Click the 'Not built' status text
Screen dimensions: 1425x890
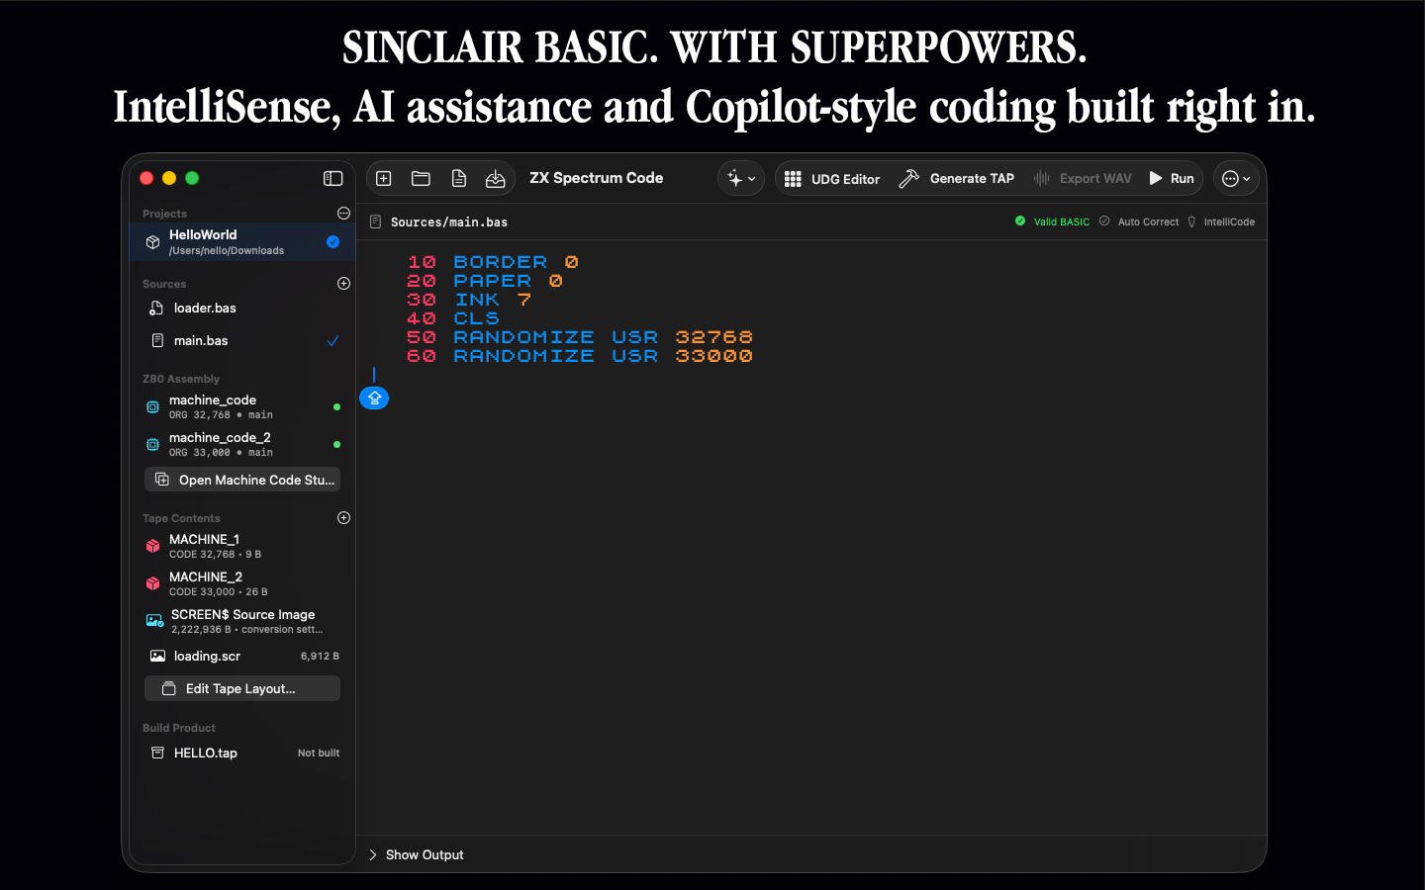[319, 753]
